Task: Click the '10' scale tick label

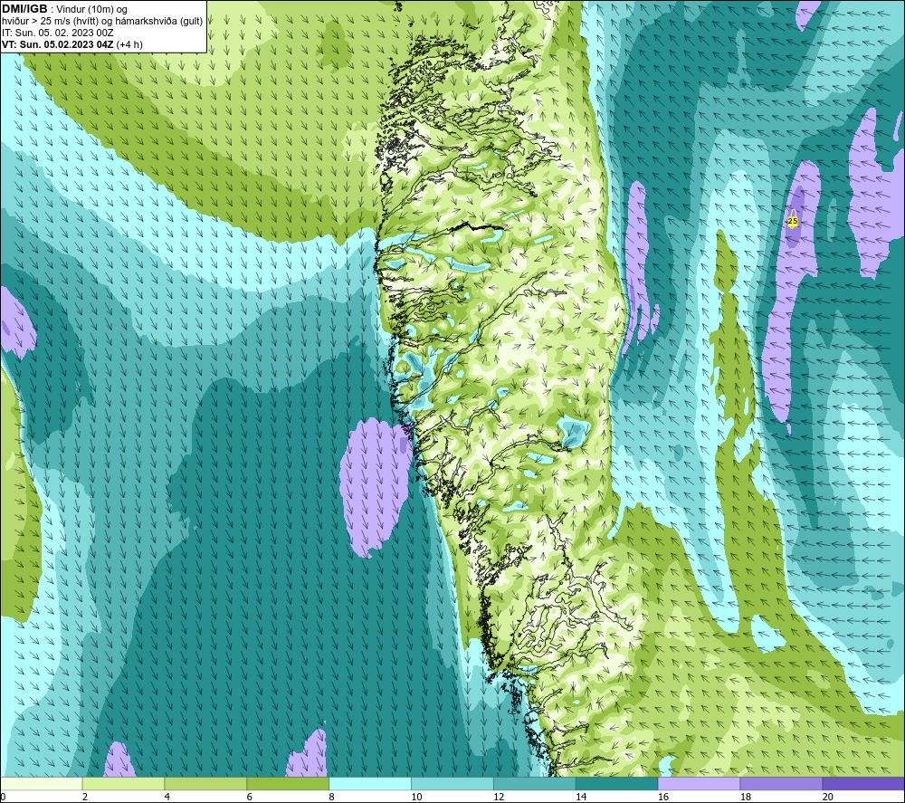Action: pyautogui.click(x=416, y=797)
